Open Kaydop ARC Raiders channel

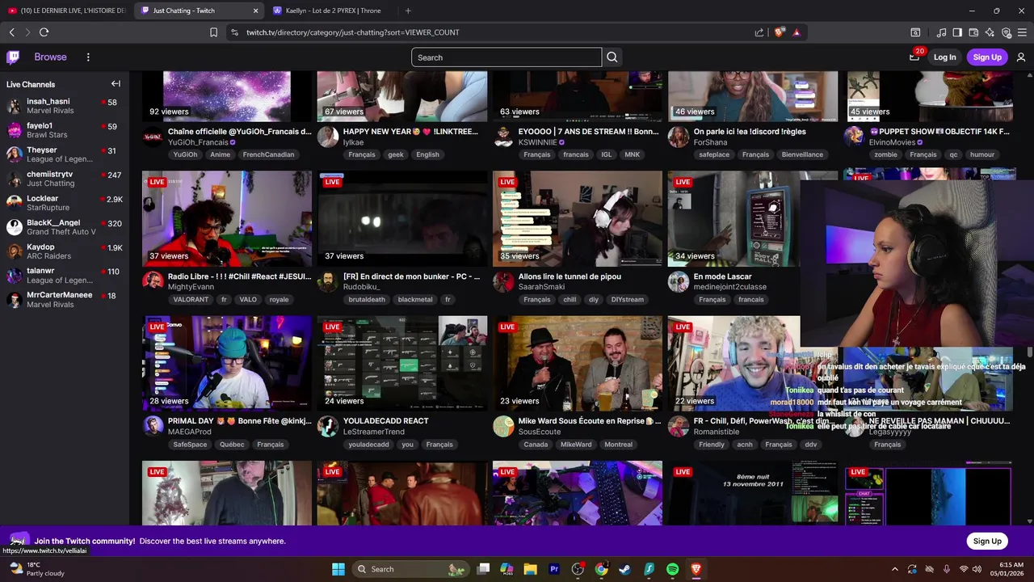[65, 251]
